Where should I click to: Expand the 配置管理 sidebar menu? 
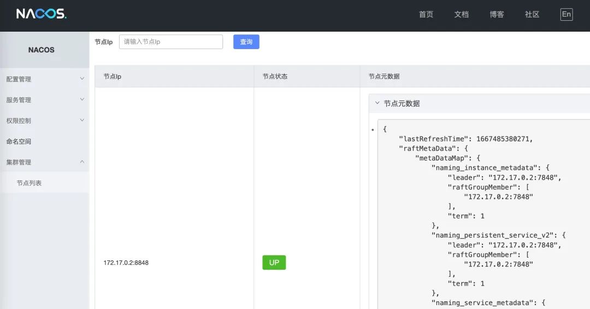point(45,79)
